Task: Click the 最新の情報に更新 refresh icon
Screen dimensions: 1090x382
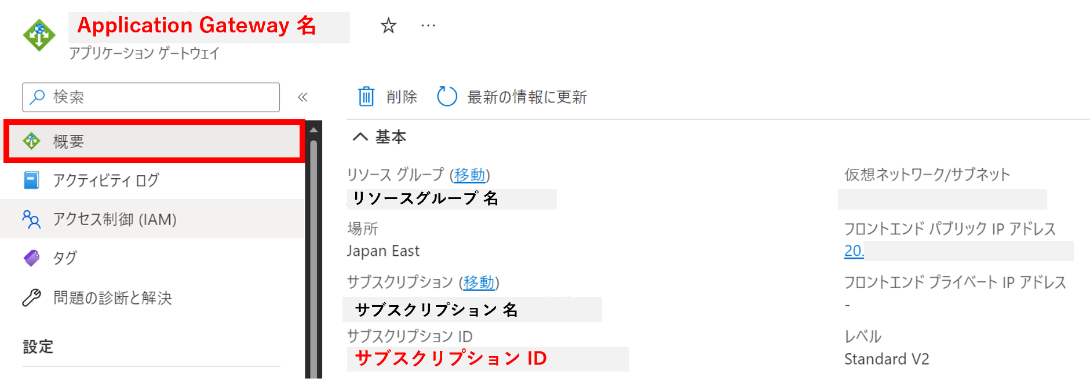Action: [x=446, y=97]
